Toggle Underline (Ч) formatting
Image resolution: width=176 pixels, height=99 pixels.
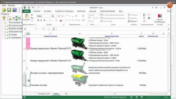44,20
